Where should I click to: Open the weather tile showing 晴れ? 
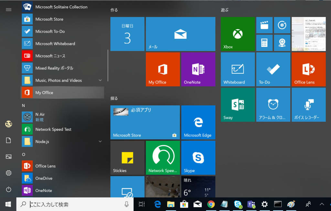(x=198, y=187)
